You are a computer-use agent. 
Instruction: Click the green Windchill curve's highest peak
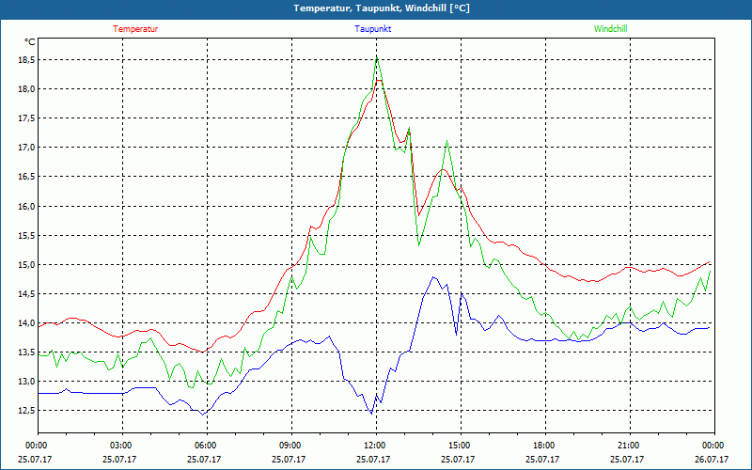click(377, 56)
